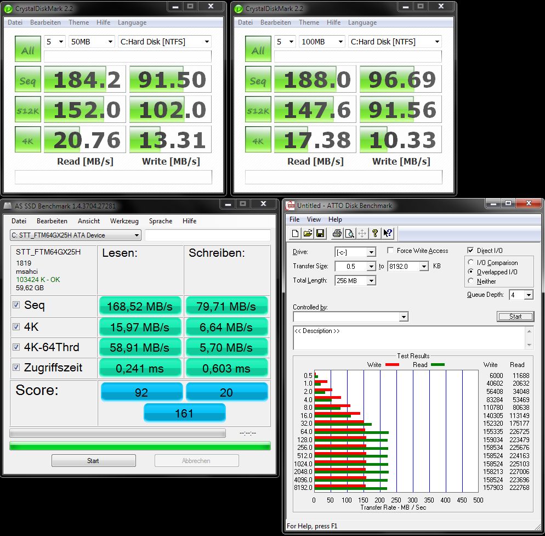Click Abbrechen button in AS SSD
545x536 pixels.
(196, 460)
